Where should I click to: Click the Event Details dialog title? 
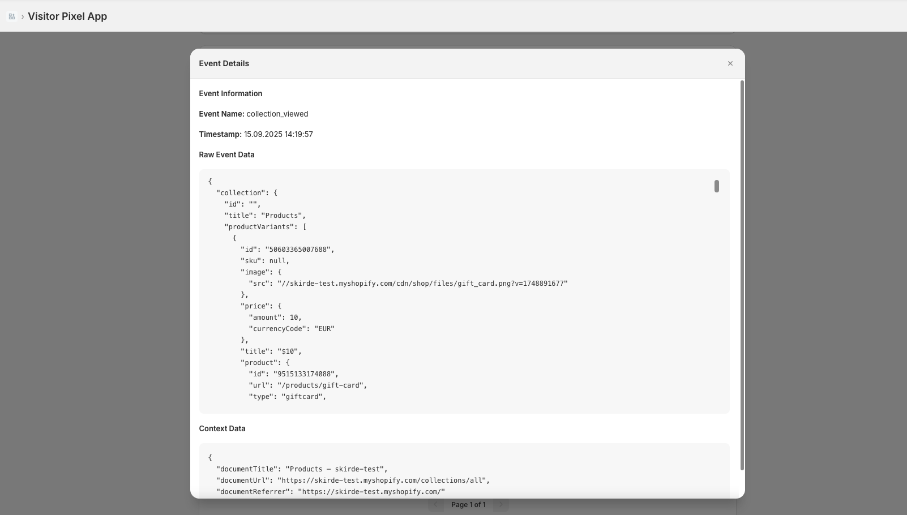224,63
